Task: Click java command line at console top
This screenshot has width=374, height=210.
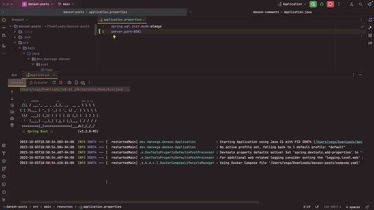Action: coord(75,89)
